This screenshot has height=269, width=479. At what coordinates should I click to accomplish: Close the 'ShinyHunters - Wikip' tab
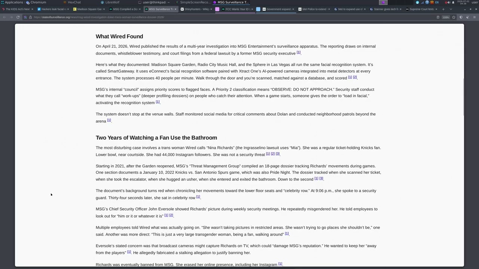point(211,9)
